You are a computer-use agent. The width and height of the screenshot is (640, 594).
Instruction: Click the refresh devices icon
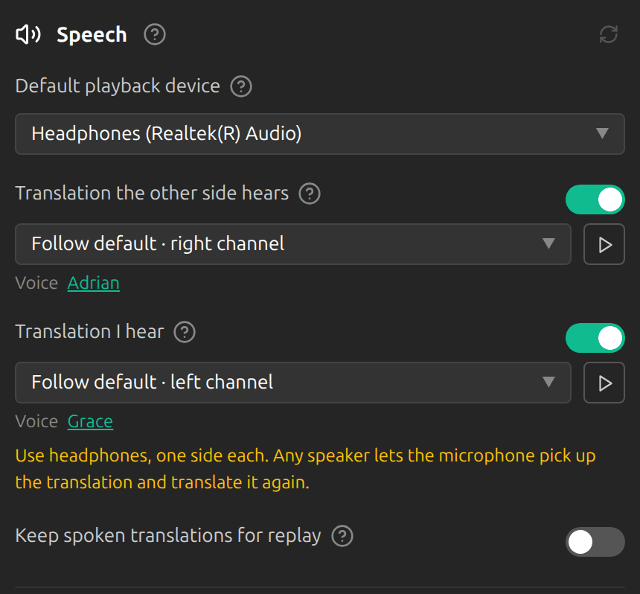click(x=608, y=34)
